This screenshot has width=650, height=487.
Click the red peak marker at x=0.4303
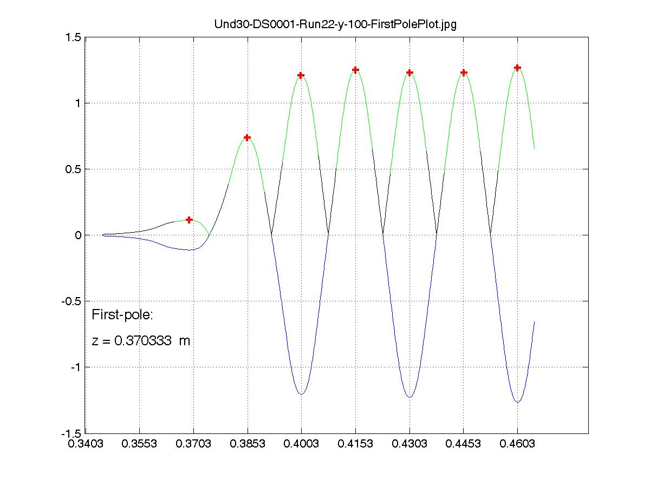click(x=409, y=73)
